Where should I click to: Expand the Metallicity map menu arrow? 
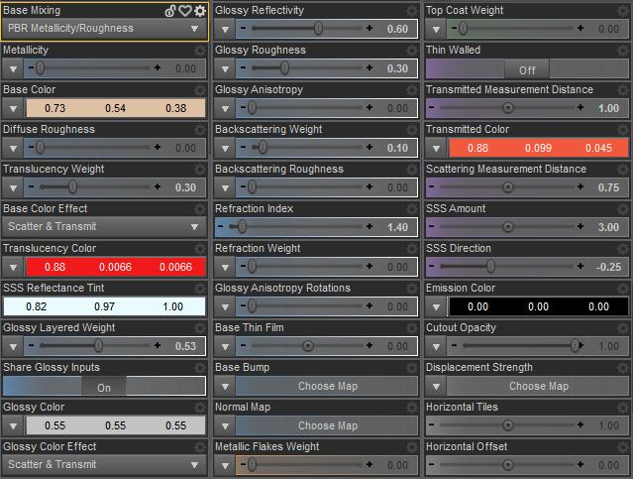[13, 68]
